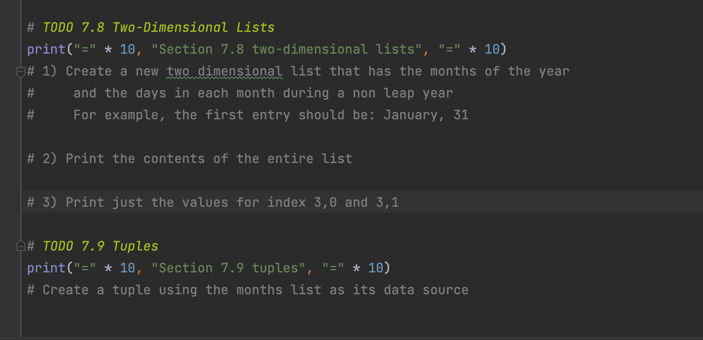Viewport: 703px width, 340px height.
Task: Click the text "non leap year" in the comment
Action: coord(403,93)
